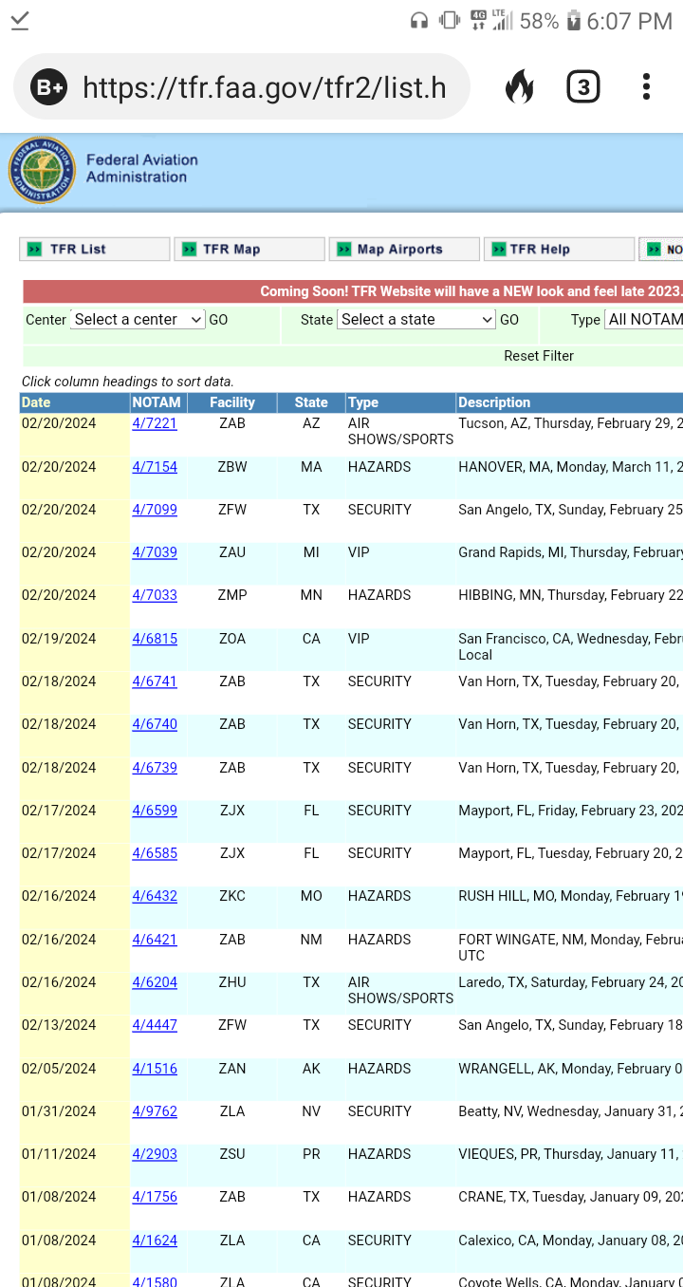Expand the Select a center dropdown
The width and height of the screenshot is (683, 1287).
(138, 319)
